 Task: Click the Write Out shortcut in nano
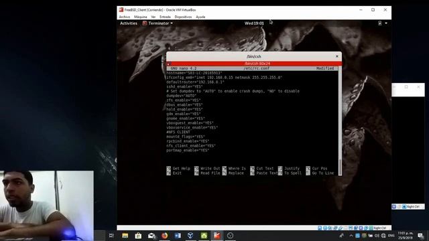[207, 169]
